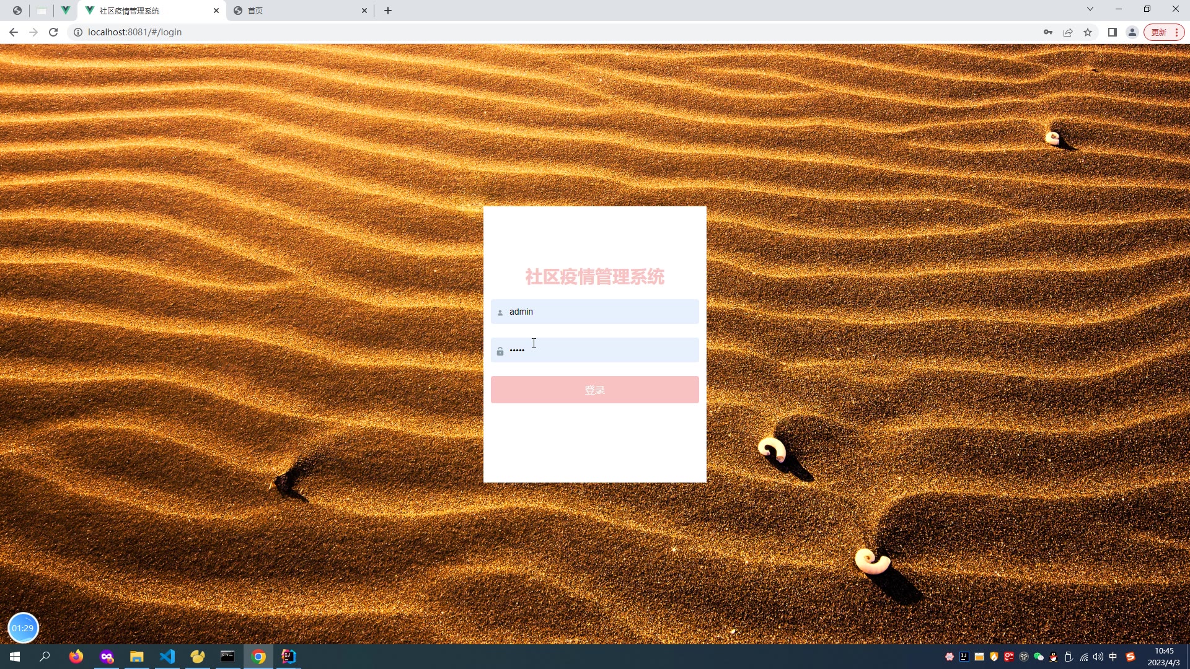Open the pinned Vue logo tab

point(65,11)
